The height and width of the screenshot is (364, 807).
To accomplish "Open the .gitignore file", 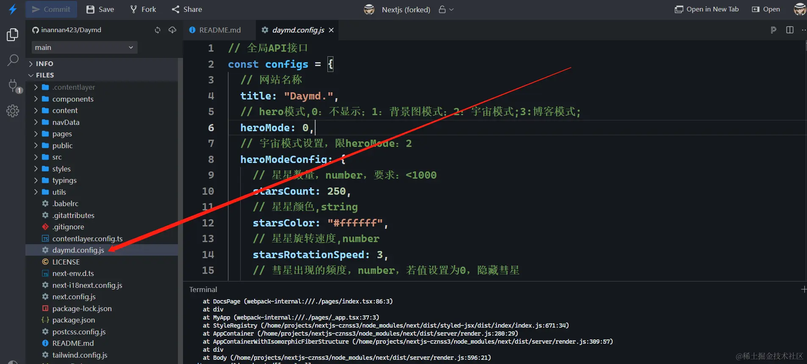I will [102, 227].
